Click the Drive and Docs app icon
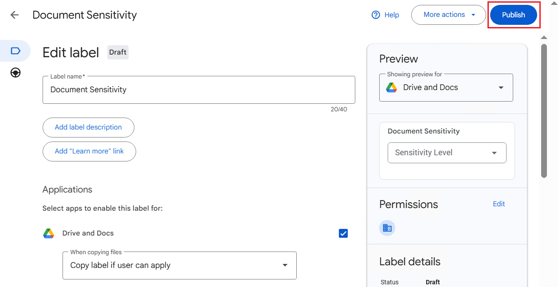 [x=48, y=233]
